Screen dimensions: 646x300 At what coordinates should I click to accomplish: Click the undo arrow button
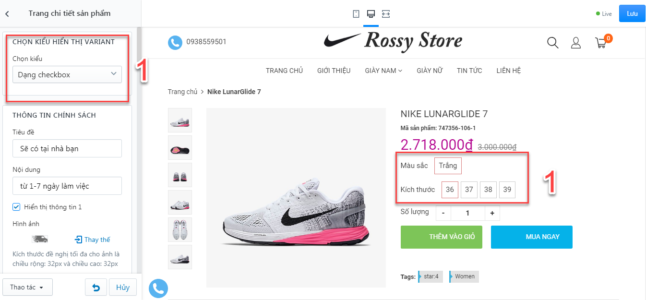pos(96,288)
